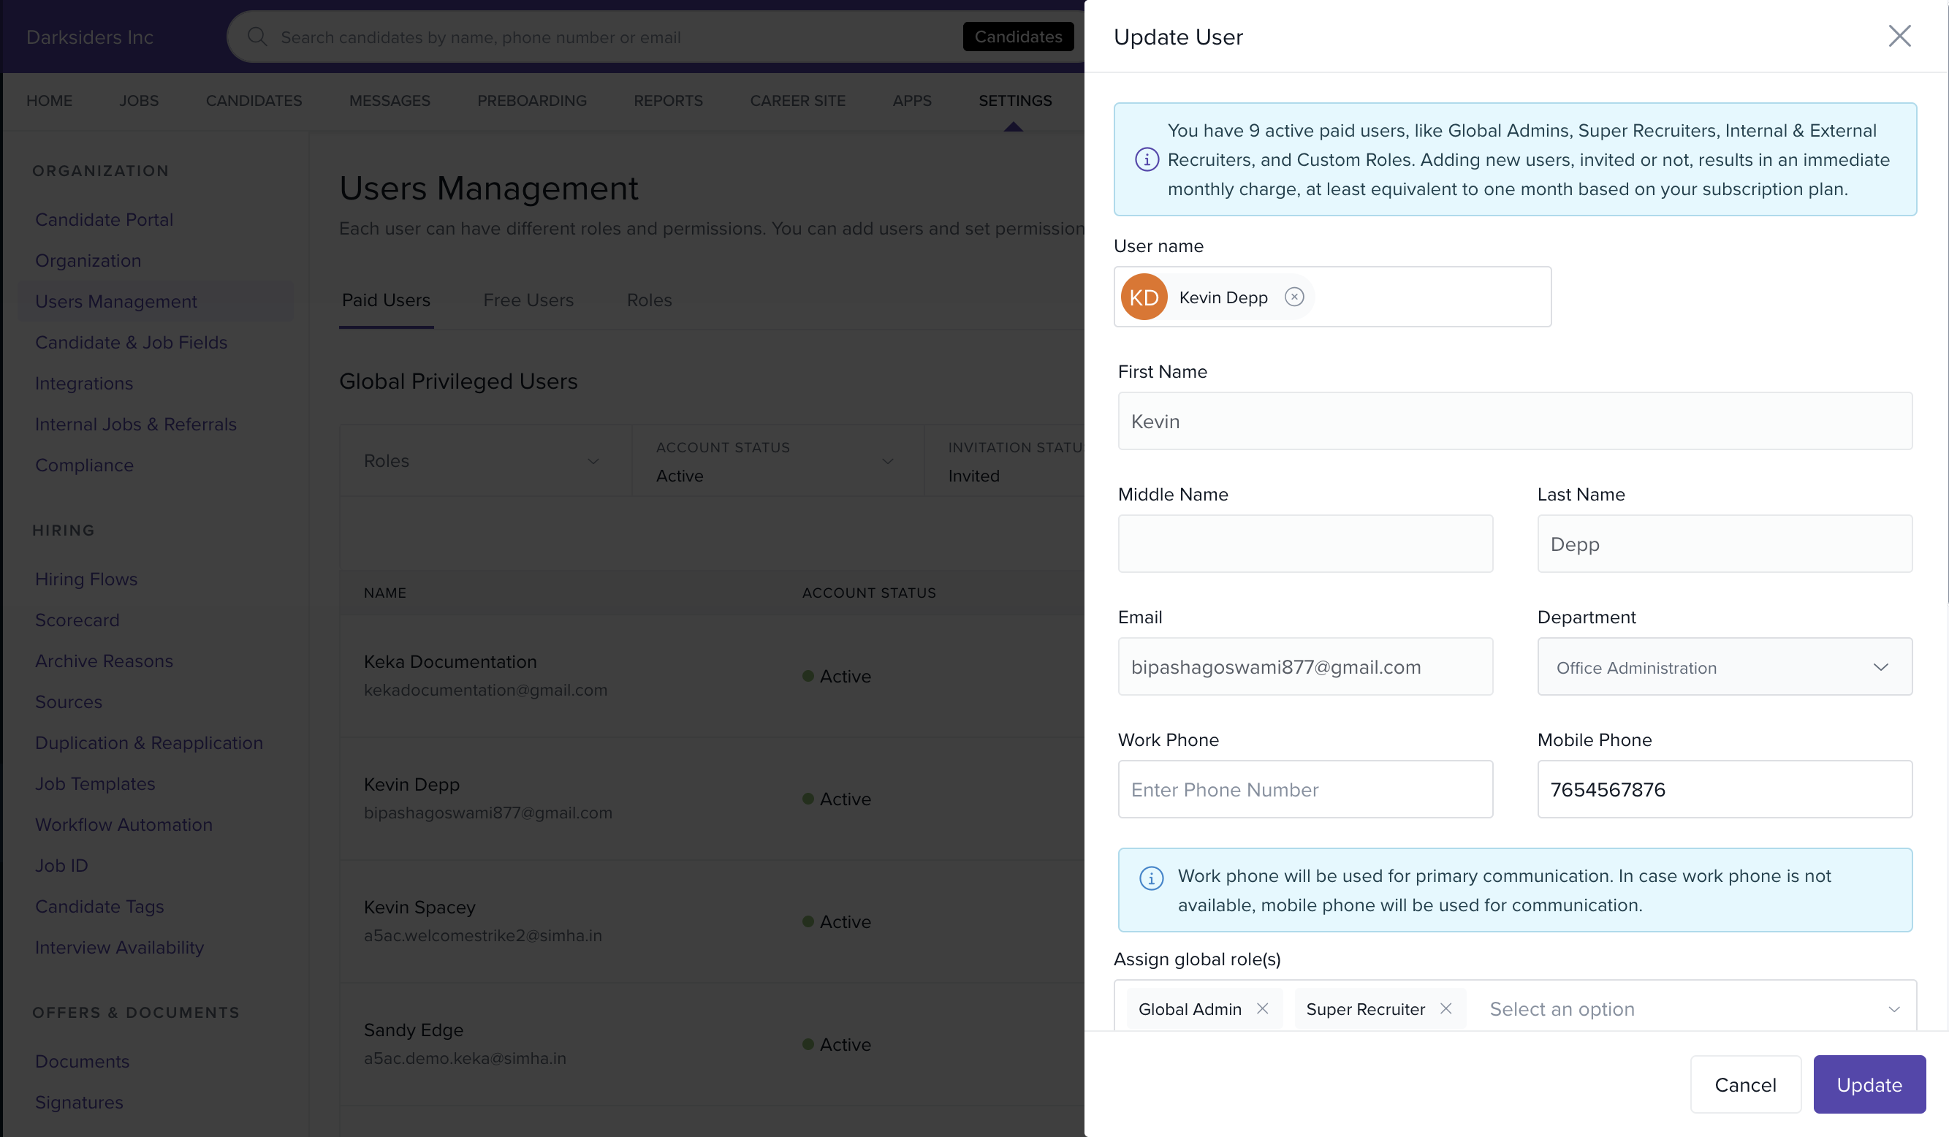
Task: Click the Update button
Action: tap(1869, 1084)
